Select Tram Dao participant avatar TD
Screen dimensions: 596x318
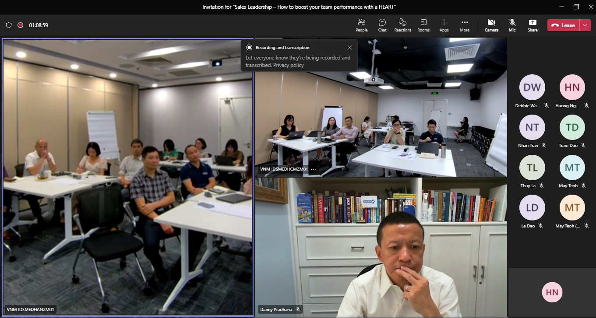point(572,127)
